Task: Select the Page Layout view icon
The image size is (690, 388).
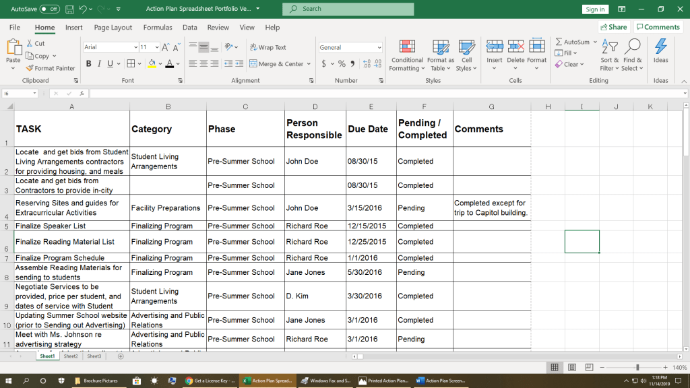Action: coord(571,367)
